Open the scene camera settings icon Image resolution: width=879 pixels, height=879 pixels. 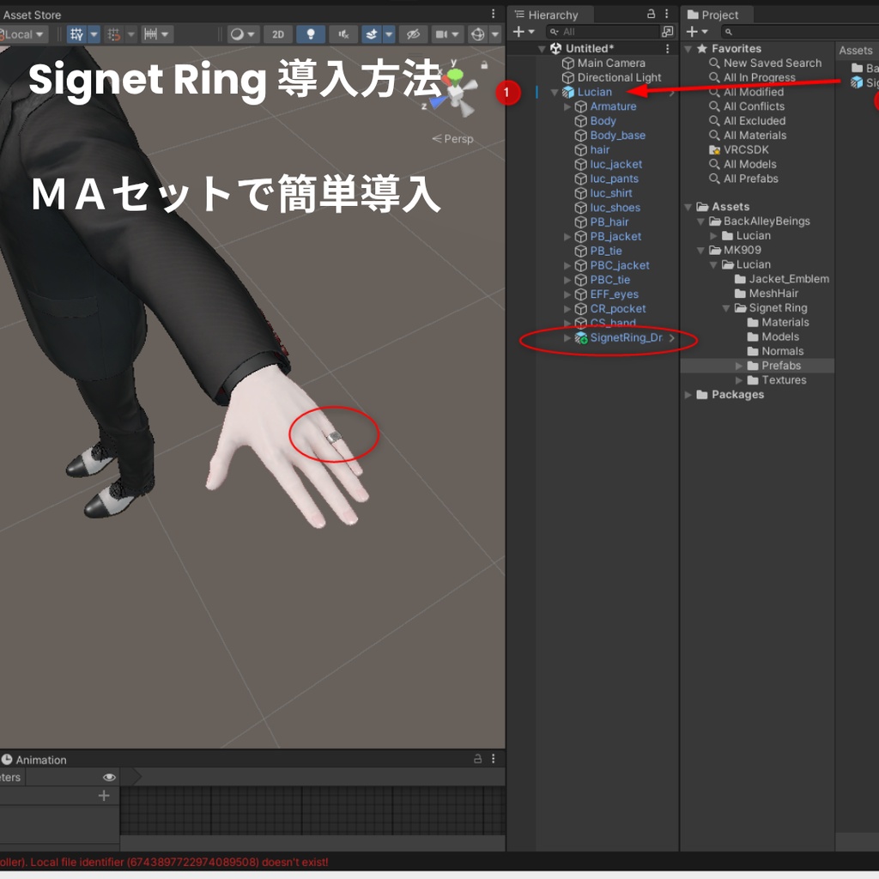tap(442, 34)
